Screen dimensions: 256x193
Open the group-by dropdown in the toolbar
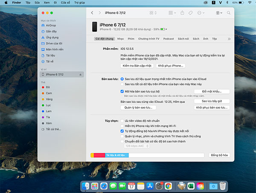172,13
